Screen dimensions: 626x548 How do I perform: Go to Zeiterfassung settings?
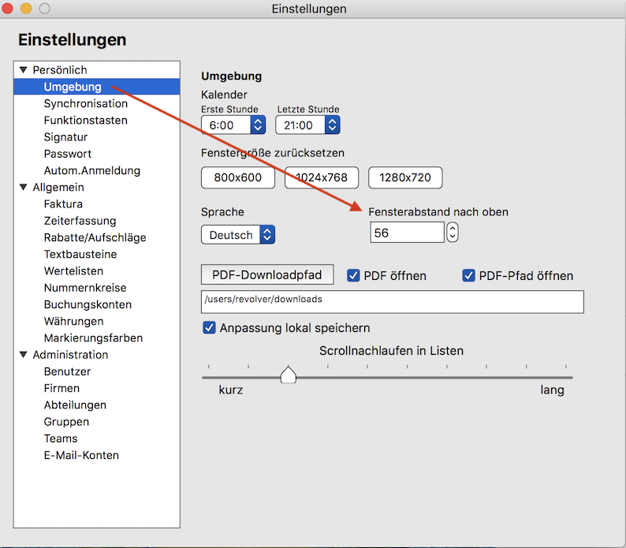point(80,221)
